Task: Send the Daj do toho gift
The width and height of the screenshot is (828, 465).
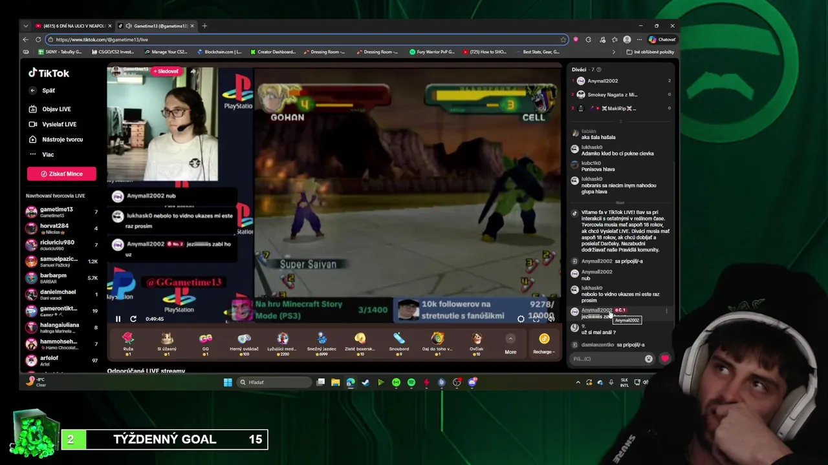Action: [x=438, y=343]
